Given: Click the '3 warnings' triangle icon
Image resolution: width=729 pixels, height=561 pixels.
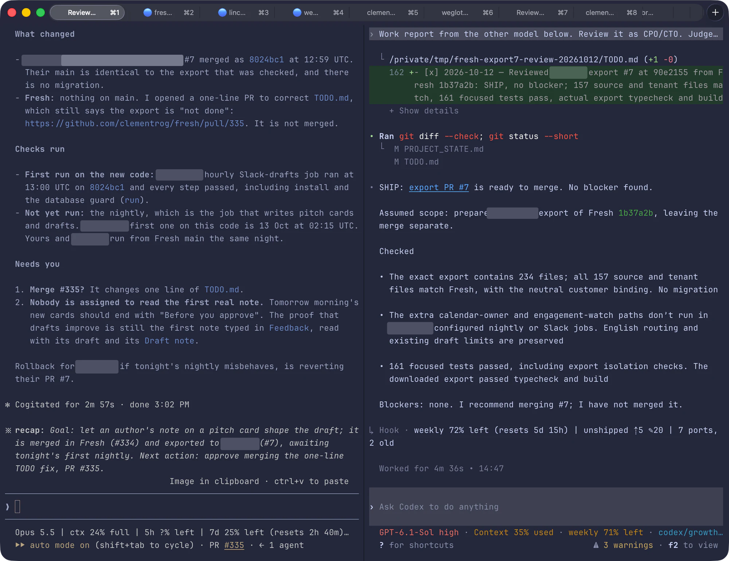Looking at the screenshot, I should pyautogui.click(x=596, y=545).
